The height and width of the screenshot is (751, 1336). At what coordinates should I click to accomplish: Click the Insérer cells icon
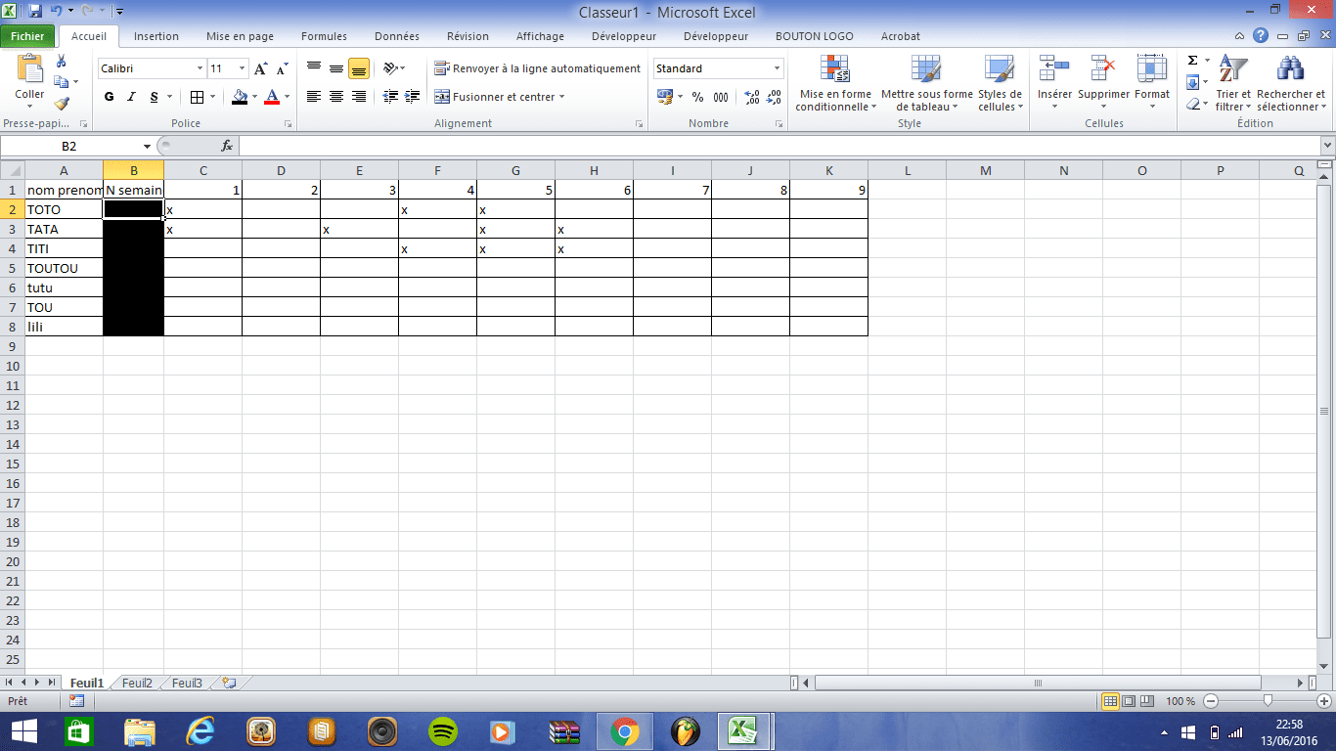[x=1054, y=70]
